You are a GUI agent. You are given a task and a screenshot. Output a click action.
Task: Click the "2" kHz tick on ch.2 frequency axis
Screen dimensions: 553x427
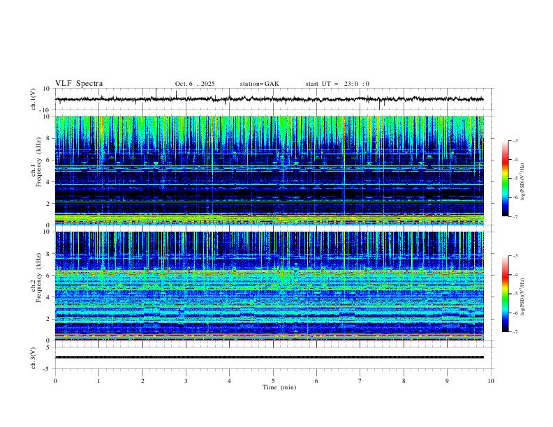[48, 319]
